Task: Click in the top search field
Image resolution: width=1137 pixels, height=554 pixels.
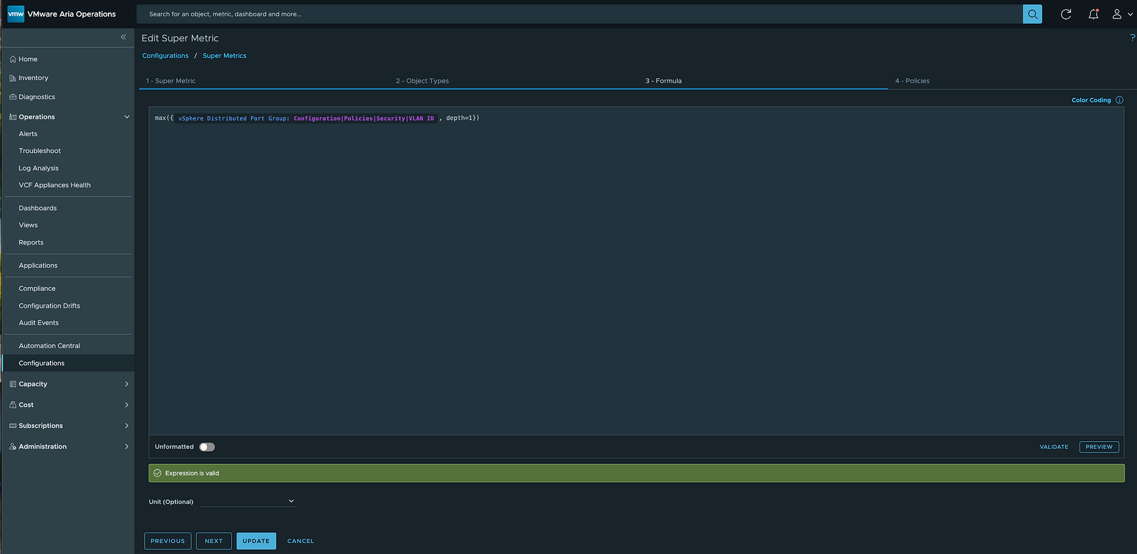Action: 579,14
